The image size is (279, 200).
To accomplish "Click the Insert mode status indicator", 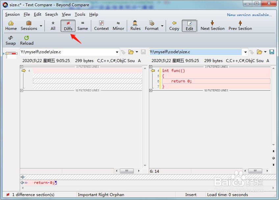I will pos(191,195).
